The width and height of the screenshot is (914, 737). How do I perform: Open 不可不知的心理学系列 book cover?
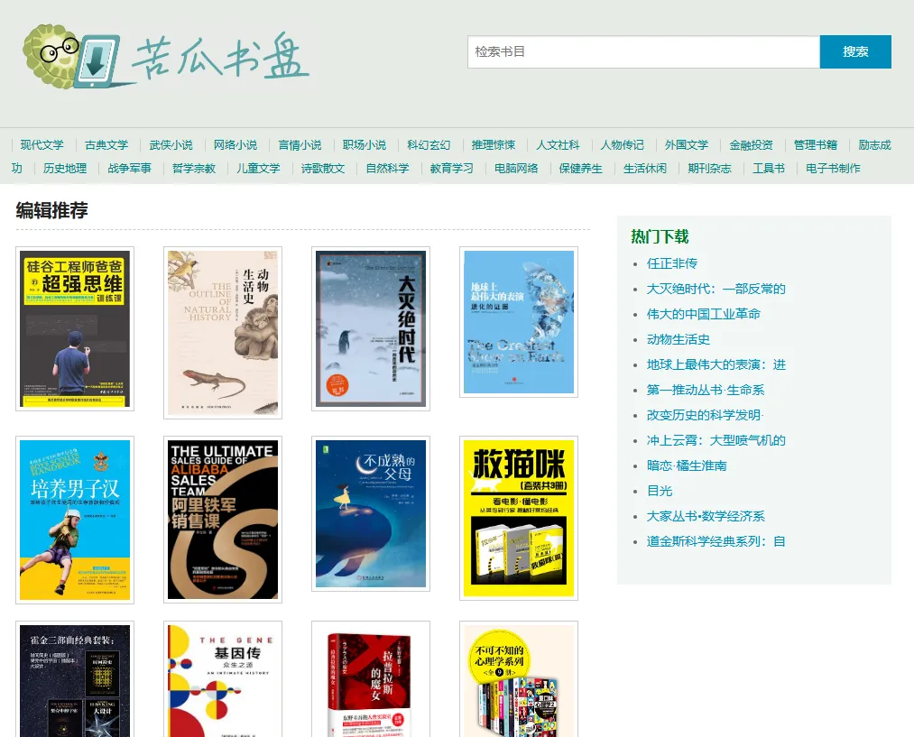pyautogui.click(x=519, y=679)
